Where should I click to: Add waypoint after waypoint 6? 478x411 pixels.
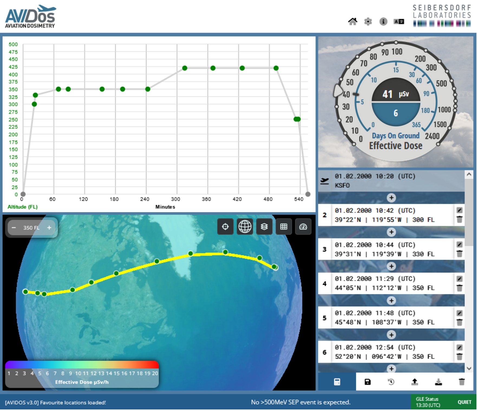pyautogui.click(x=391, y=369)
